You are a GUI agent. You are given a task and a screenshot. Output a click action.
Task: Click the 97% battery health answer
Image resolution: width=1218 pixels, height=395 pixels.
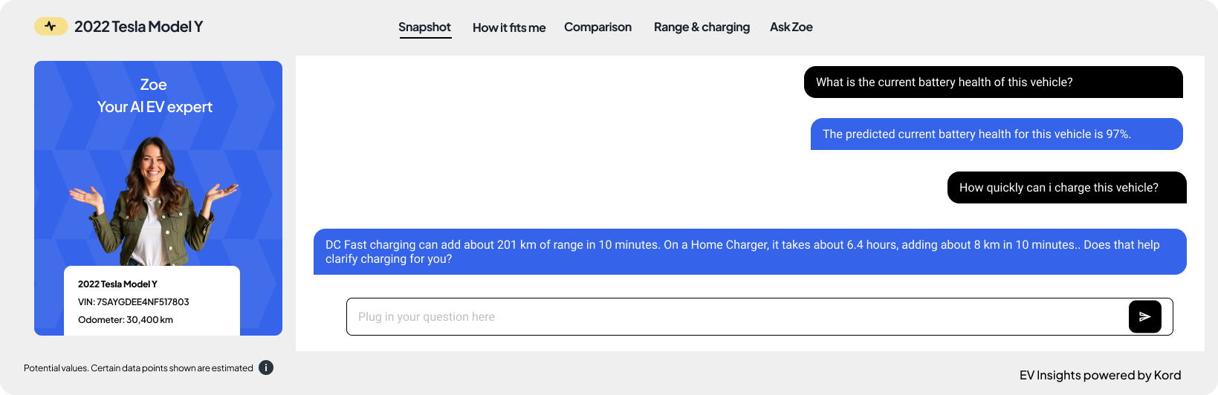click(x=996, y=134)
